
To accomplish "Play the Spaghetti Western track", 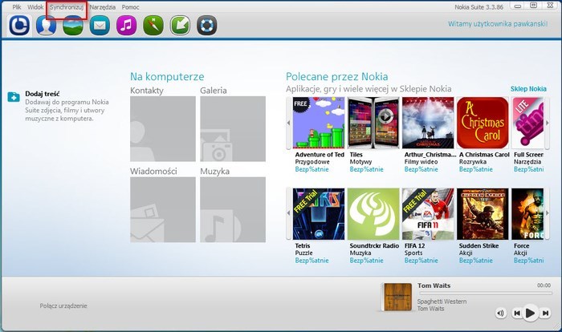I will click(x=530, y=313).
